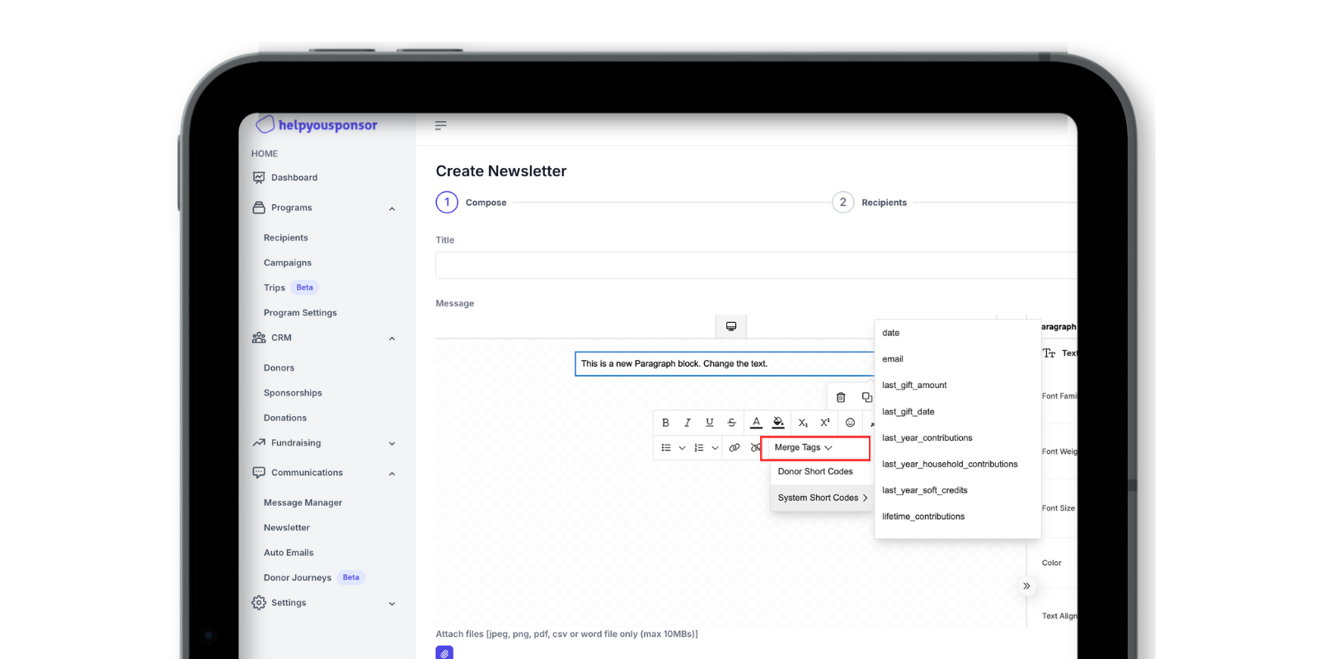Select Donor Short Codes menu entry
The image size is (1319, 659).
[x=815, y=471]
